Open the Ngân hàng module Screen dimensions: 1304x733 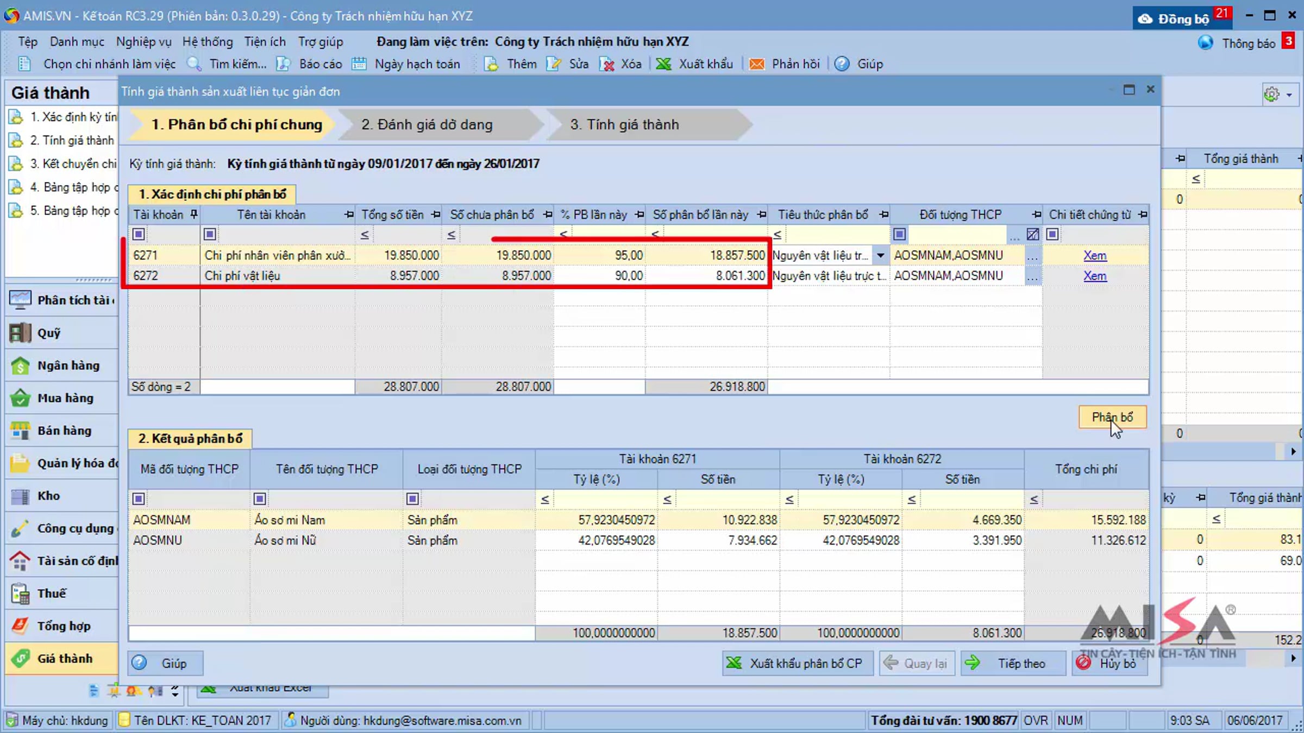click(x=61, y=365)
